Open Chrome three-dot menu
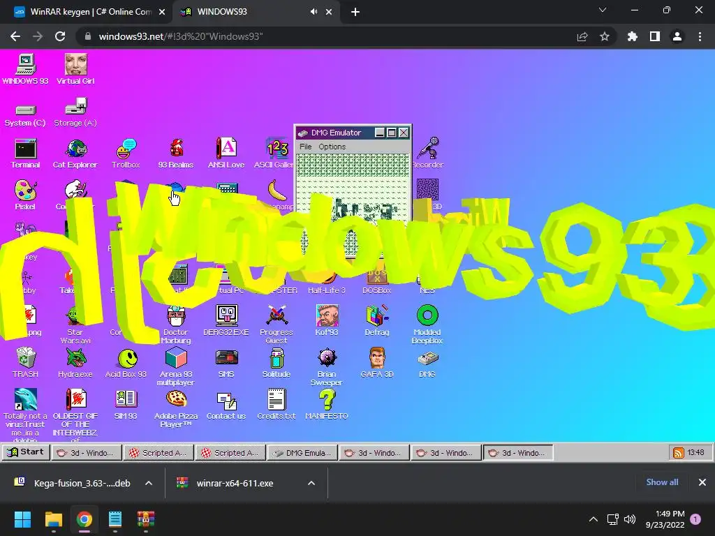The image size is (715, 536). [x=700, y=36]
